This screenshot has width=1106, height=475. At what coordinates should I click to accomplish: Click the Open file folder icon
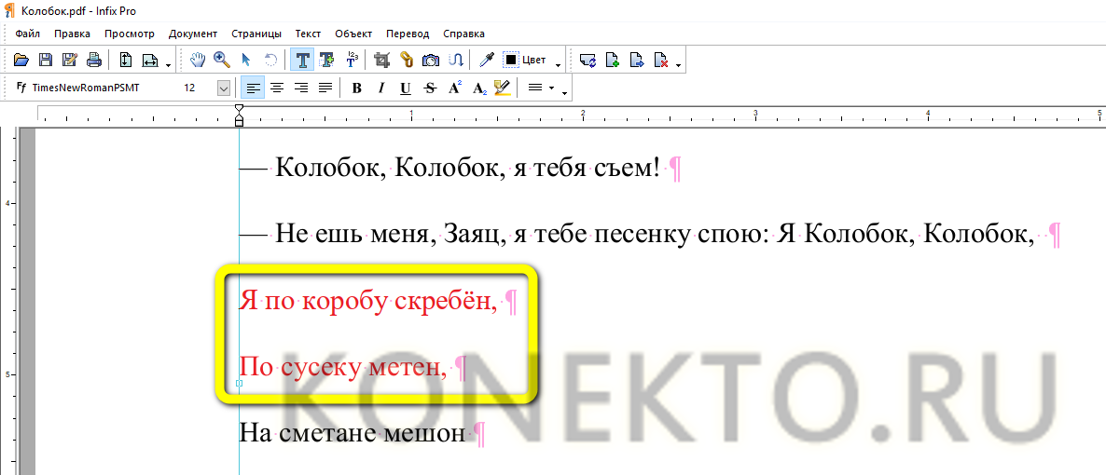(x=22, y=60)
